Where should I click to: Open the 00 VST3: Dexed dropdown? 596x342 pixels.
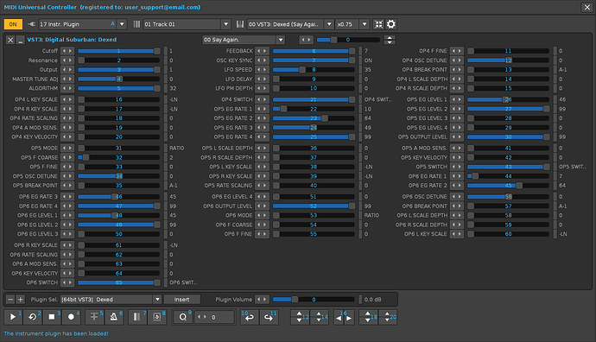[x=329, y=24]
